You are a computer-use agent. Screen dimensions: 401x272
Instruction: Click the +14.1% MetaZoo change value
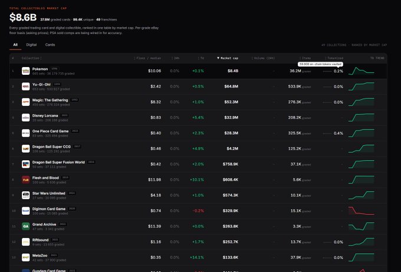[x=197, y=257]
